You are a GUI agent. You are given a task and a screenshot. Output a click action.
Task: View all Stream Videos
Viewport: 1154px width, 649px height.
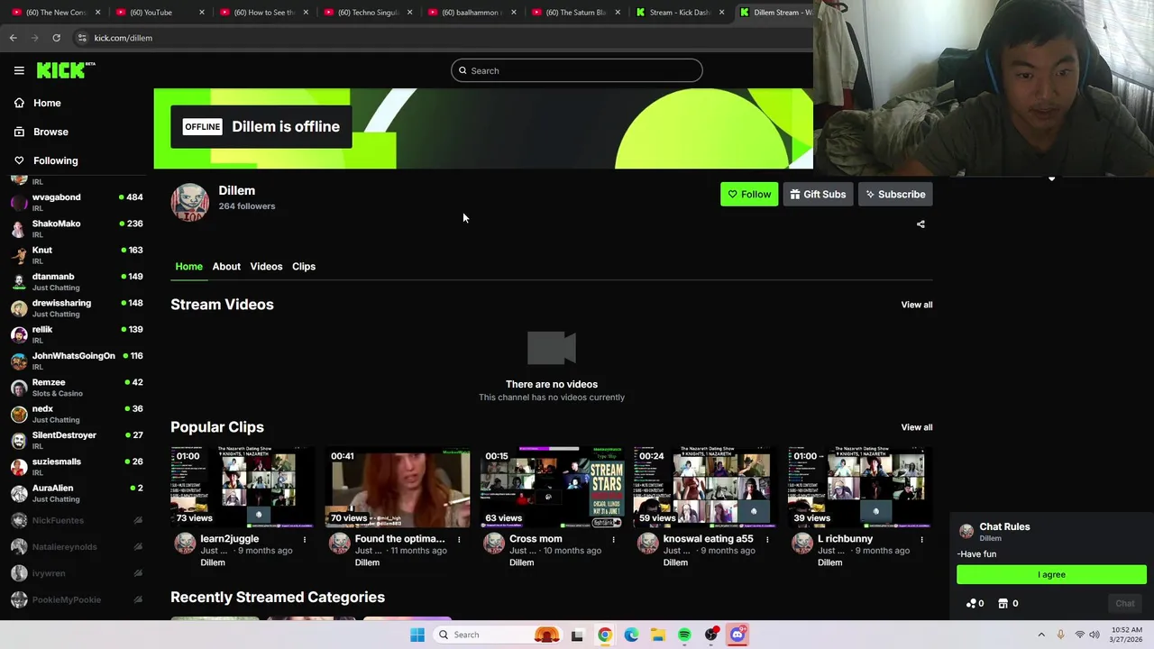pos(917,305)
